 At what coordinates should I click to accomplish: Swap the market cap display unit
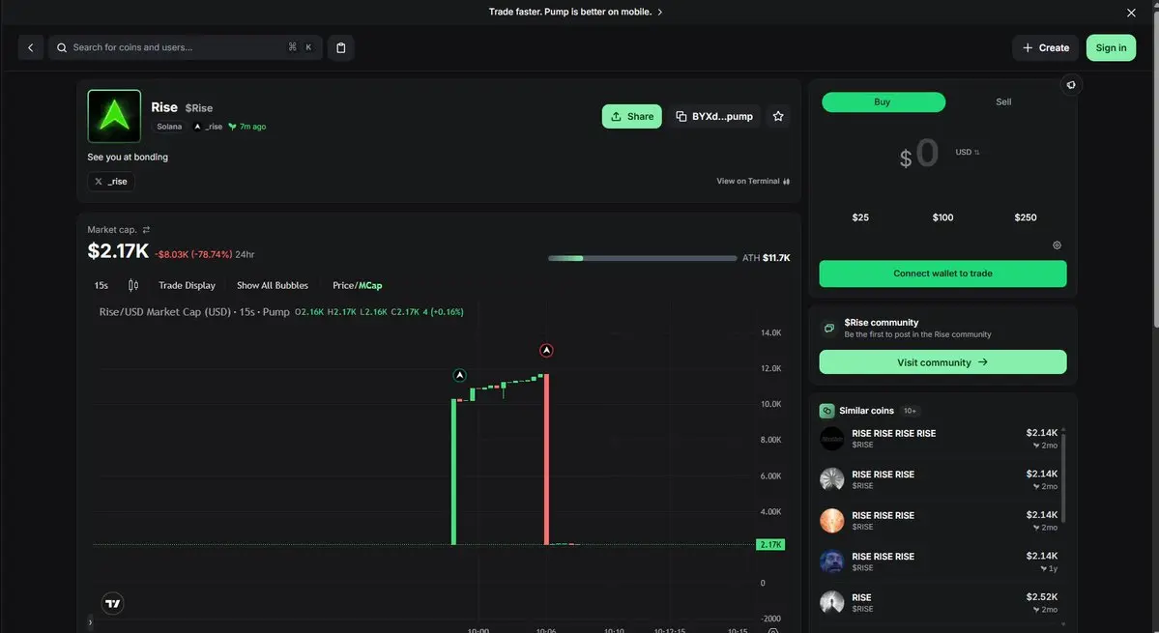(x=146, y=230)
